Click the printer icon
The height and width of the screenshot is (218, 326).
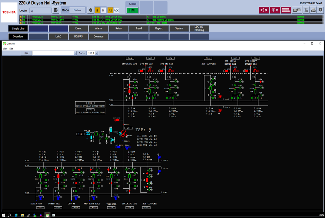pyautogui.click(x=313, y=10)
